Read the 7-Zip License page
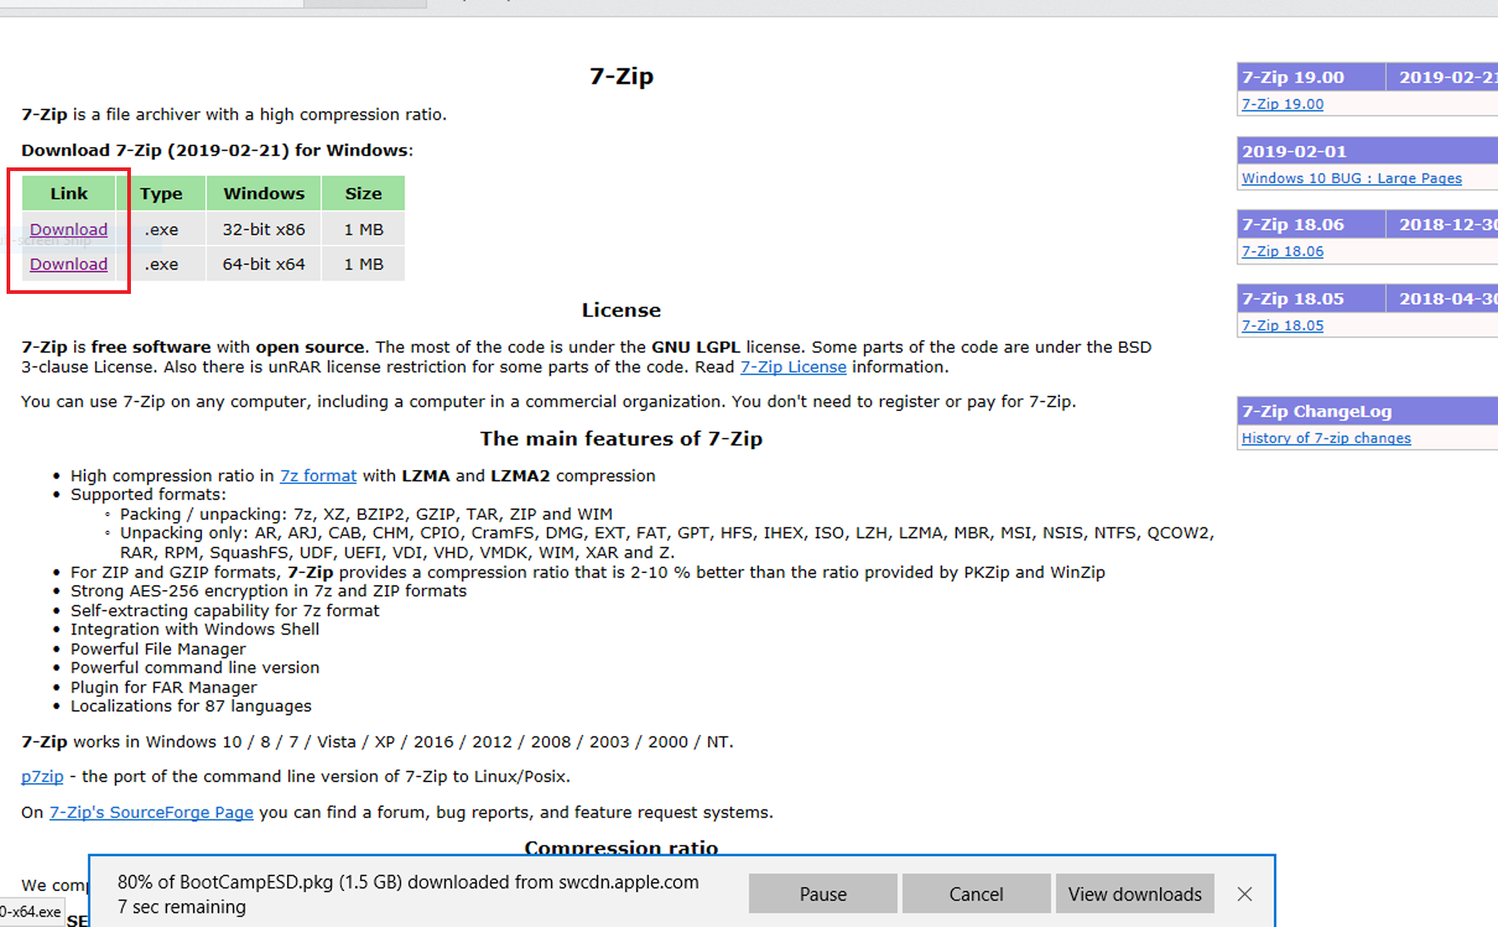This screenshot has width=1498, height=927. (x=793, y=367)
